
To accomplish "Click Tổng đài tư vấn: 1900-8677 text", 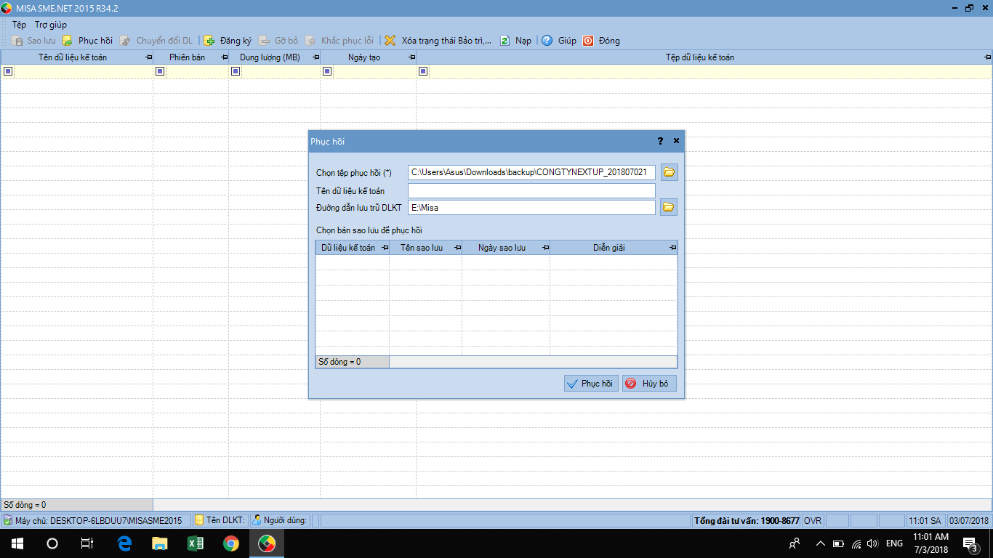I will (747, 521).
